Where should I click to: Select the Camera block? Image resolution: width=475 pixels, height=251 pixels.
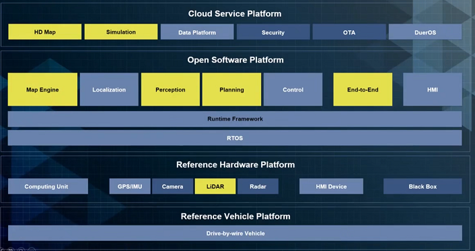(x=172, y=186)
